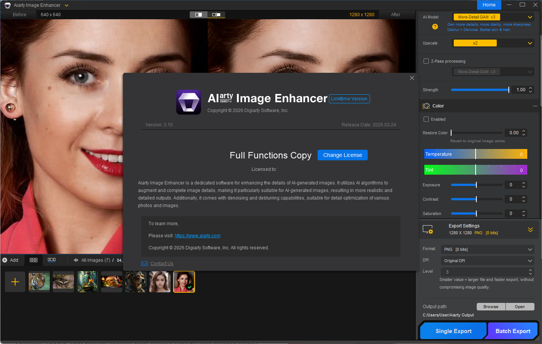542x344 pixels.
Task: Enable 2-Pass processing checkbox
Action: (426, 61)
